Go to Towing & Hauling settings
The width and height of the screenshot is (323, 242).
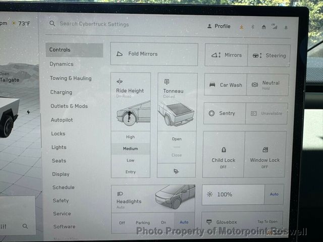pos(71,78)
